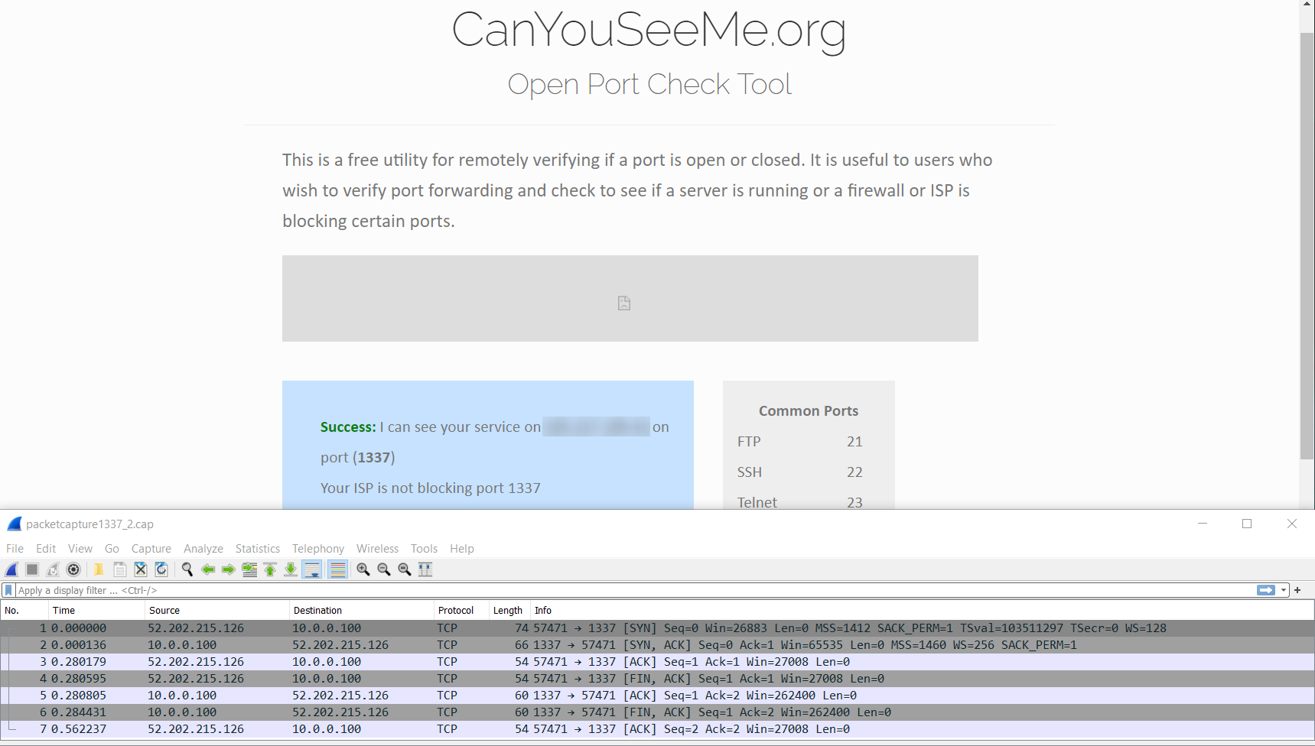The image size is (1315, 746).
Task: Click the broken ad image placeholder
Action: pos(630,299)
